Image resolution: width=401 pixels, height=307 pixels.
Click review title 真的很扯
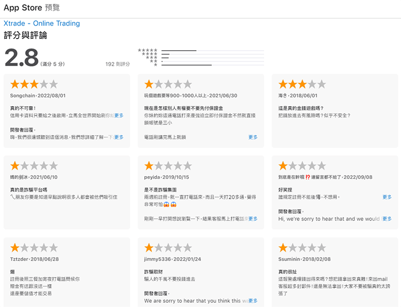(288, 272)
